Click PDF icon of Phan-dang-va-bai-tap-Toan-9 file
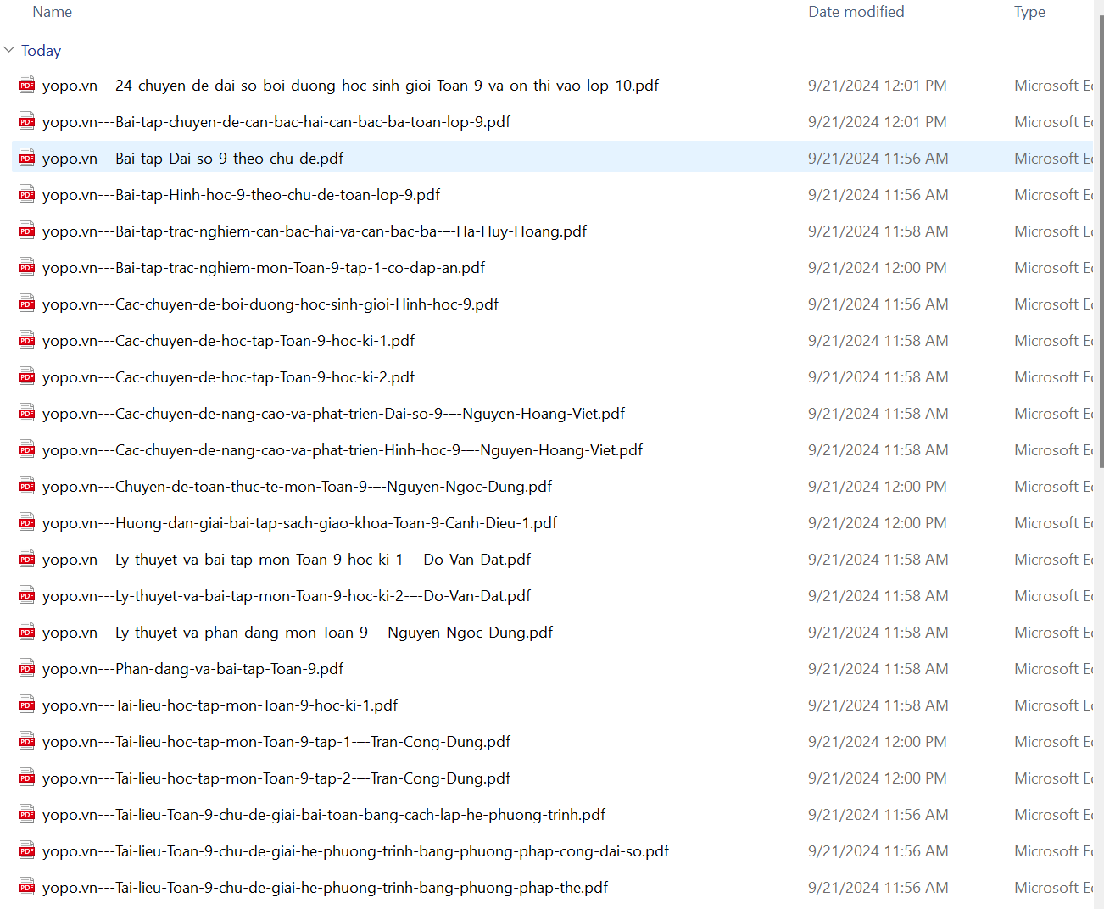Screen dimensions: 1104x909 tap(27, 668)
